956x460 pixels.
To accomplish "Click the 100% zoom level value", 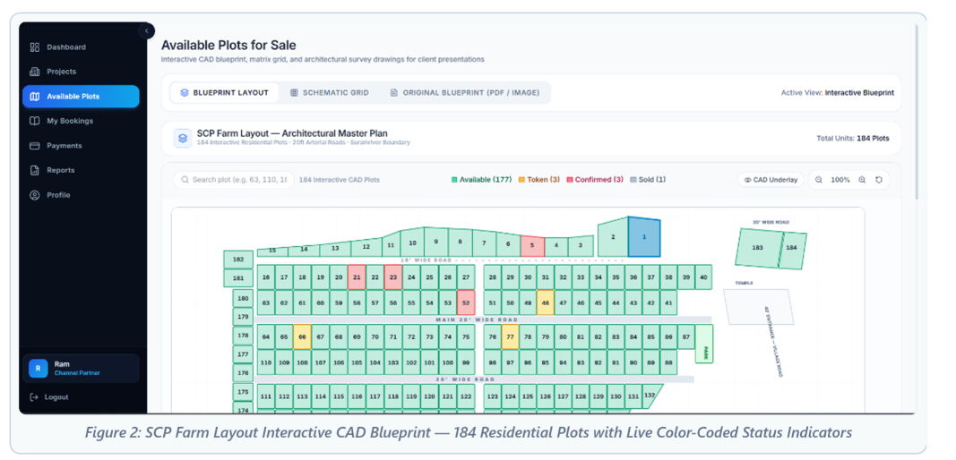I will (840, 180).
